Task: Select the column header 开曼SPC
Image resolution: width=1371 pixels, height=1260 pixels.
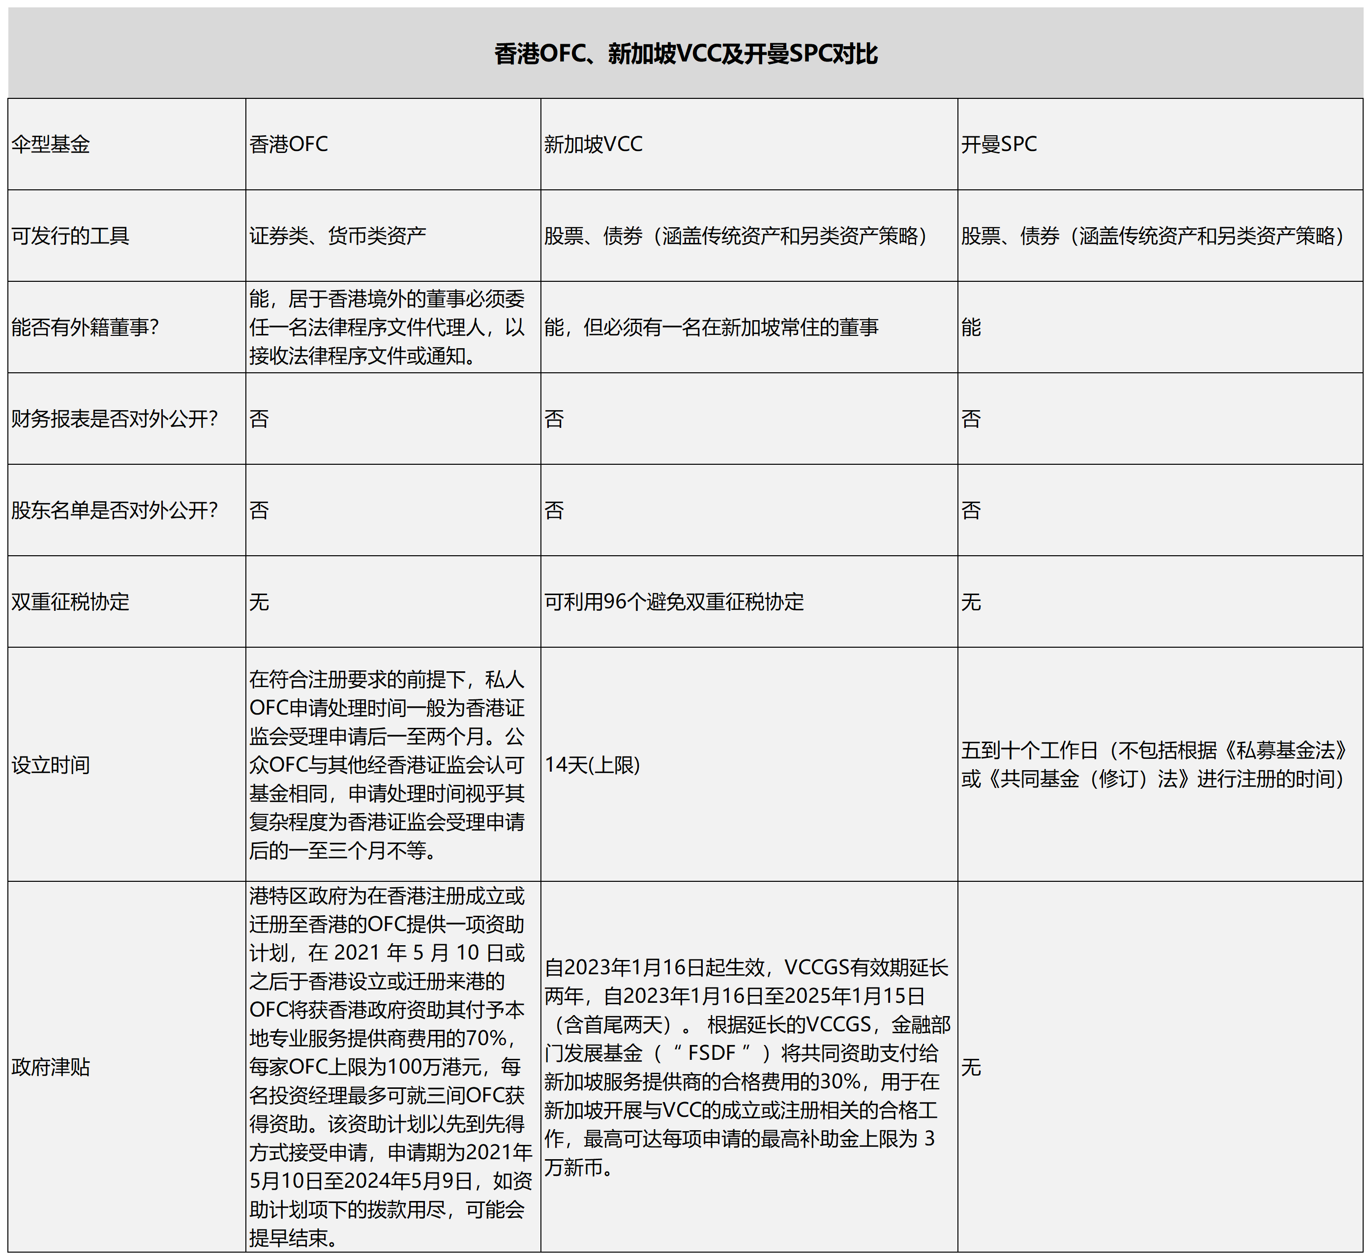Action: pos(1161,144)
